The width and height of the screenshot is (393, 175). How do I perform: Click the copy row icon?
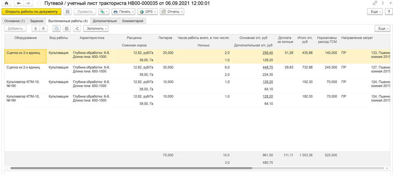pyautogui.click(x=56, y=28)
